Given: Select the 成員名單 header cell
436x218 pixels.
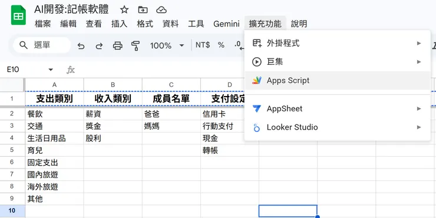Looking at the screenshot, I should pyautogui.click(x=171, y=98).
